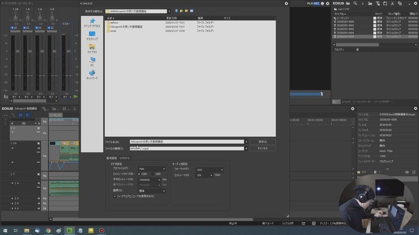419x235 pixels.
Task: Click the Windows Start button
Action: click(5, 230)
